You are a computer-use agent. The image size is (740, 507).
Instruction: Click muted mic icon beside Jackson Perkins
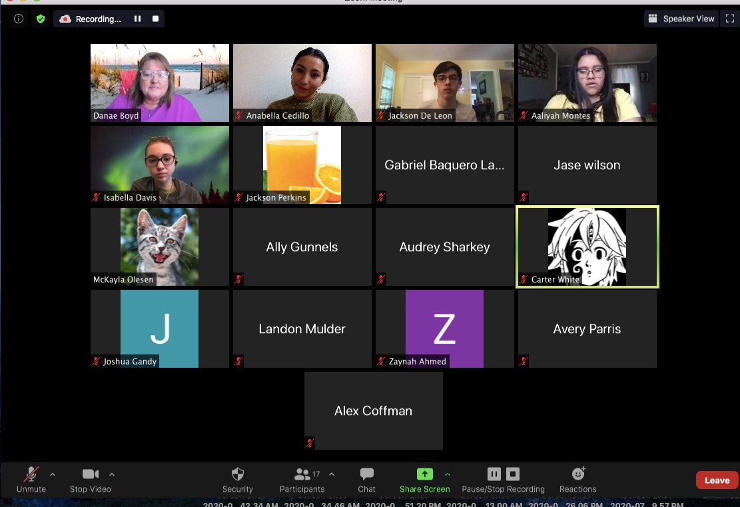(x=239, y=197)
